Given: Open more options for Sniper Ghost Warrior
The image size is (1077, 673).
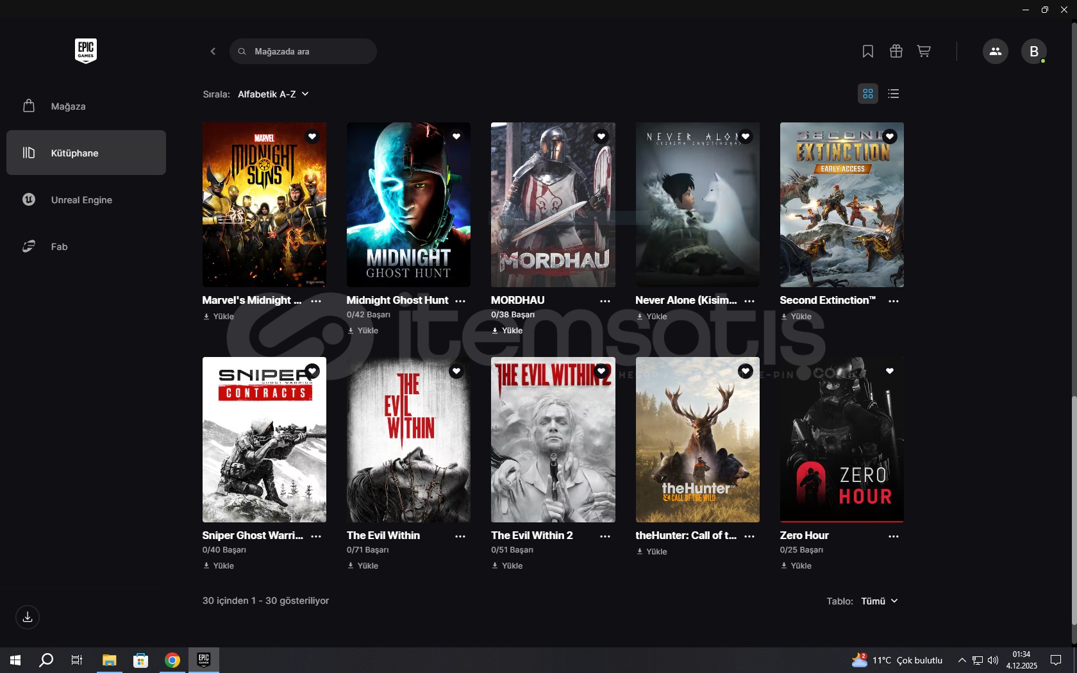Looking at the screenshot, I should tap(316, 536).
